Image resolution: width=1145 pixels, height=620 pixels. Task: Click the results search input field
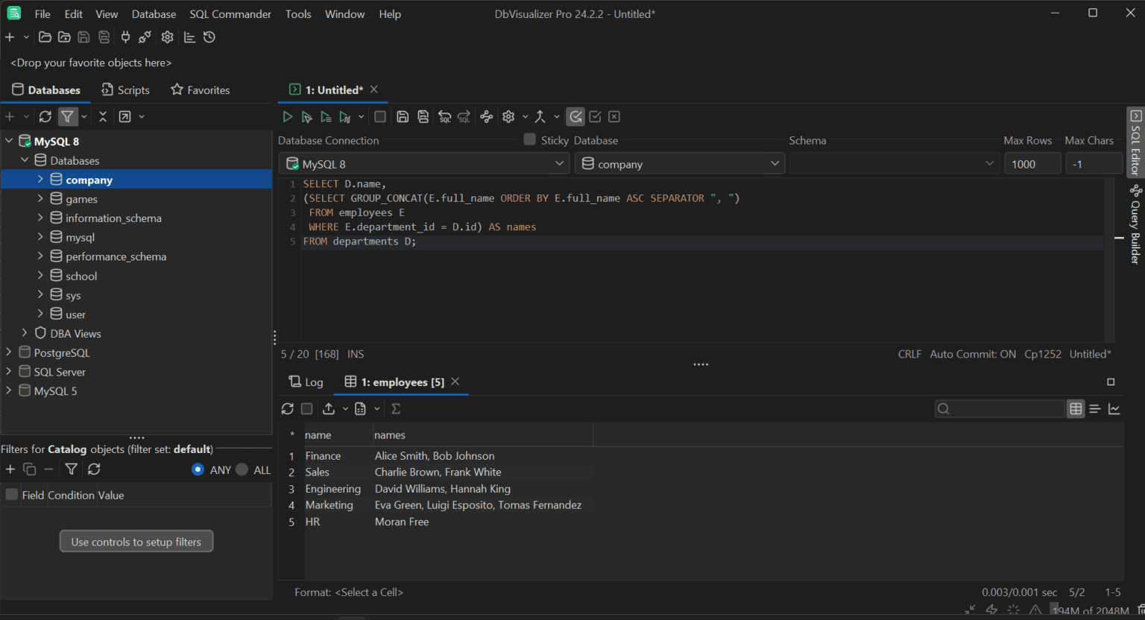click(x=999, y=408)
